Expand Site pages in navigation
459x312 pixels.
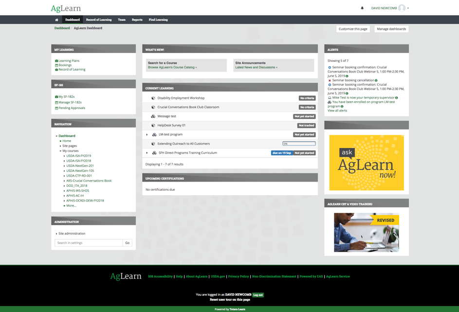[x=60, y=146]
